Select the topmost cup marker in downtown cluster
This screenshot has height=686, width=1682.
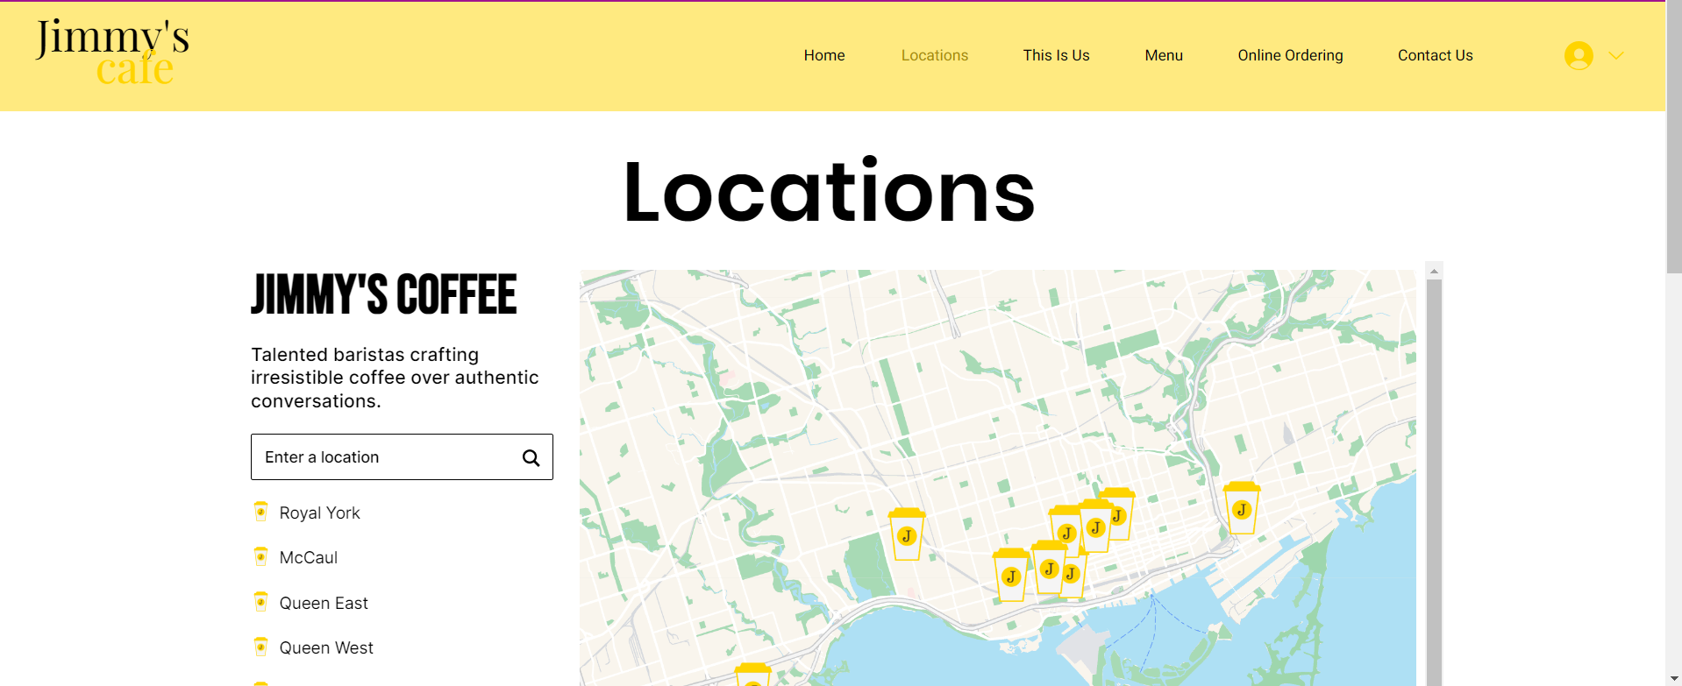tap(1119, 513)
